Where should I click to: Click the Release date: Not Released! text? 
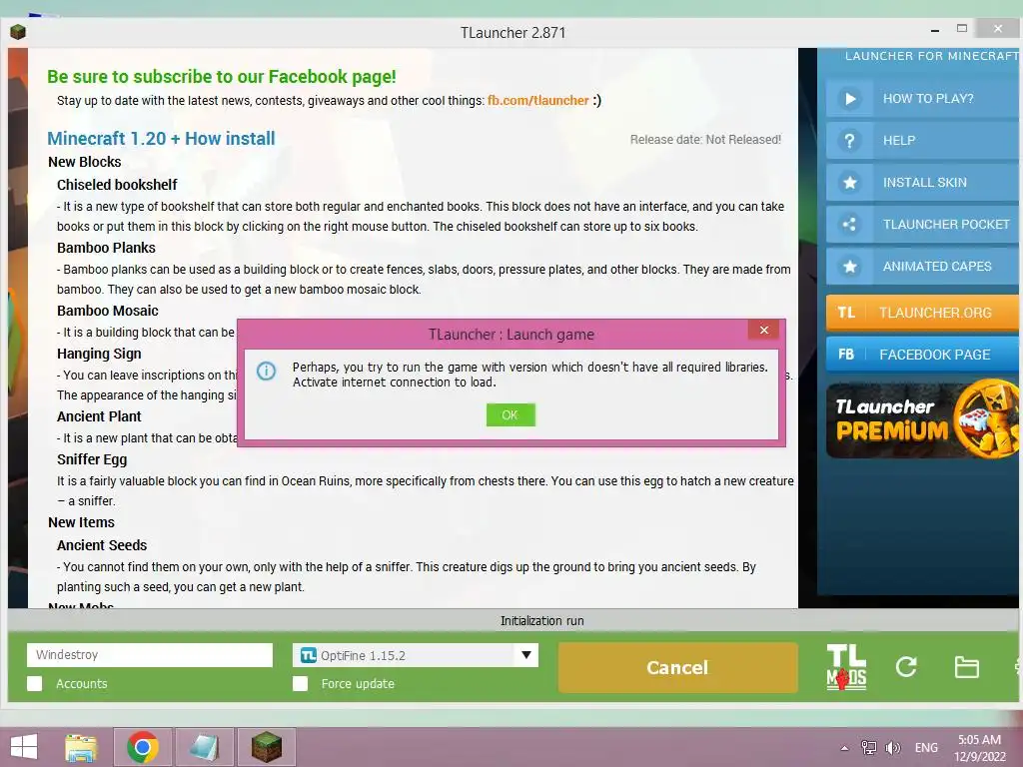coord(705,140)
